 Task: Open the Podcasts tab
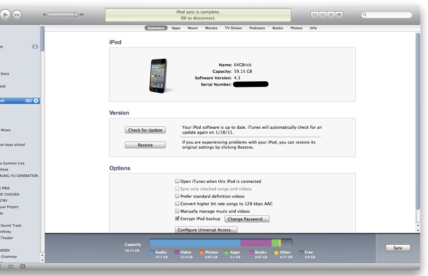(257, 28)
